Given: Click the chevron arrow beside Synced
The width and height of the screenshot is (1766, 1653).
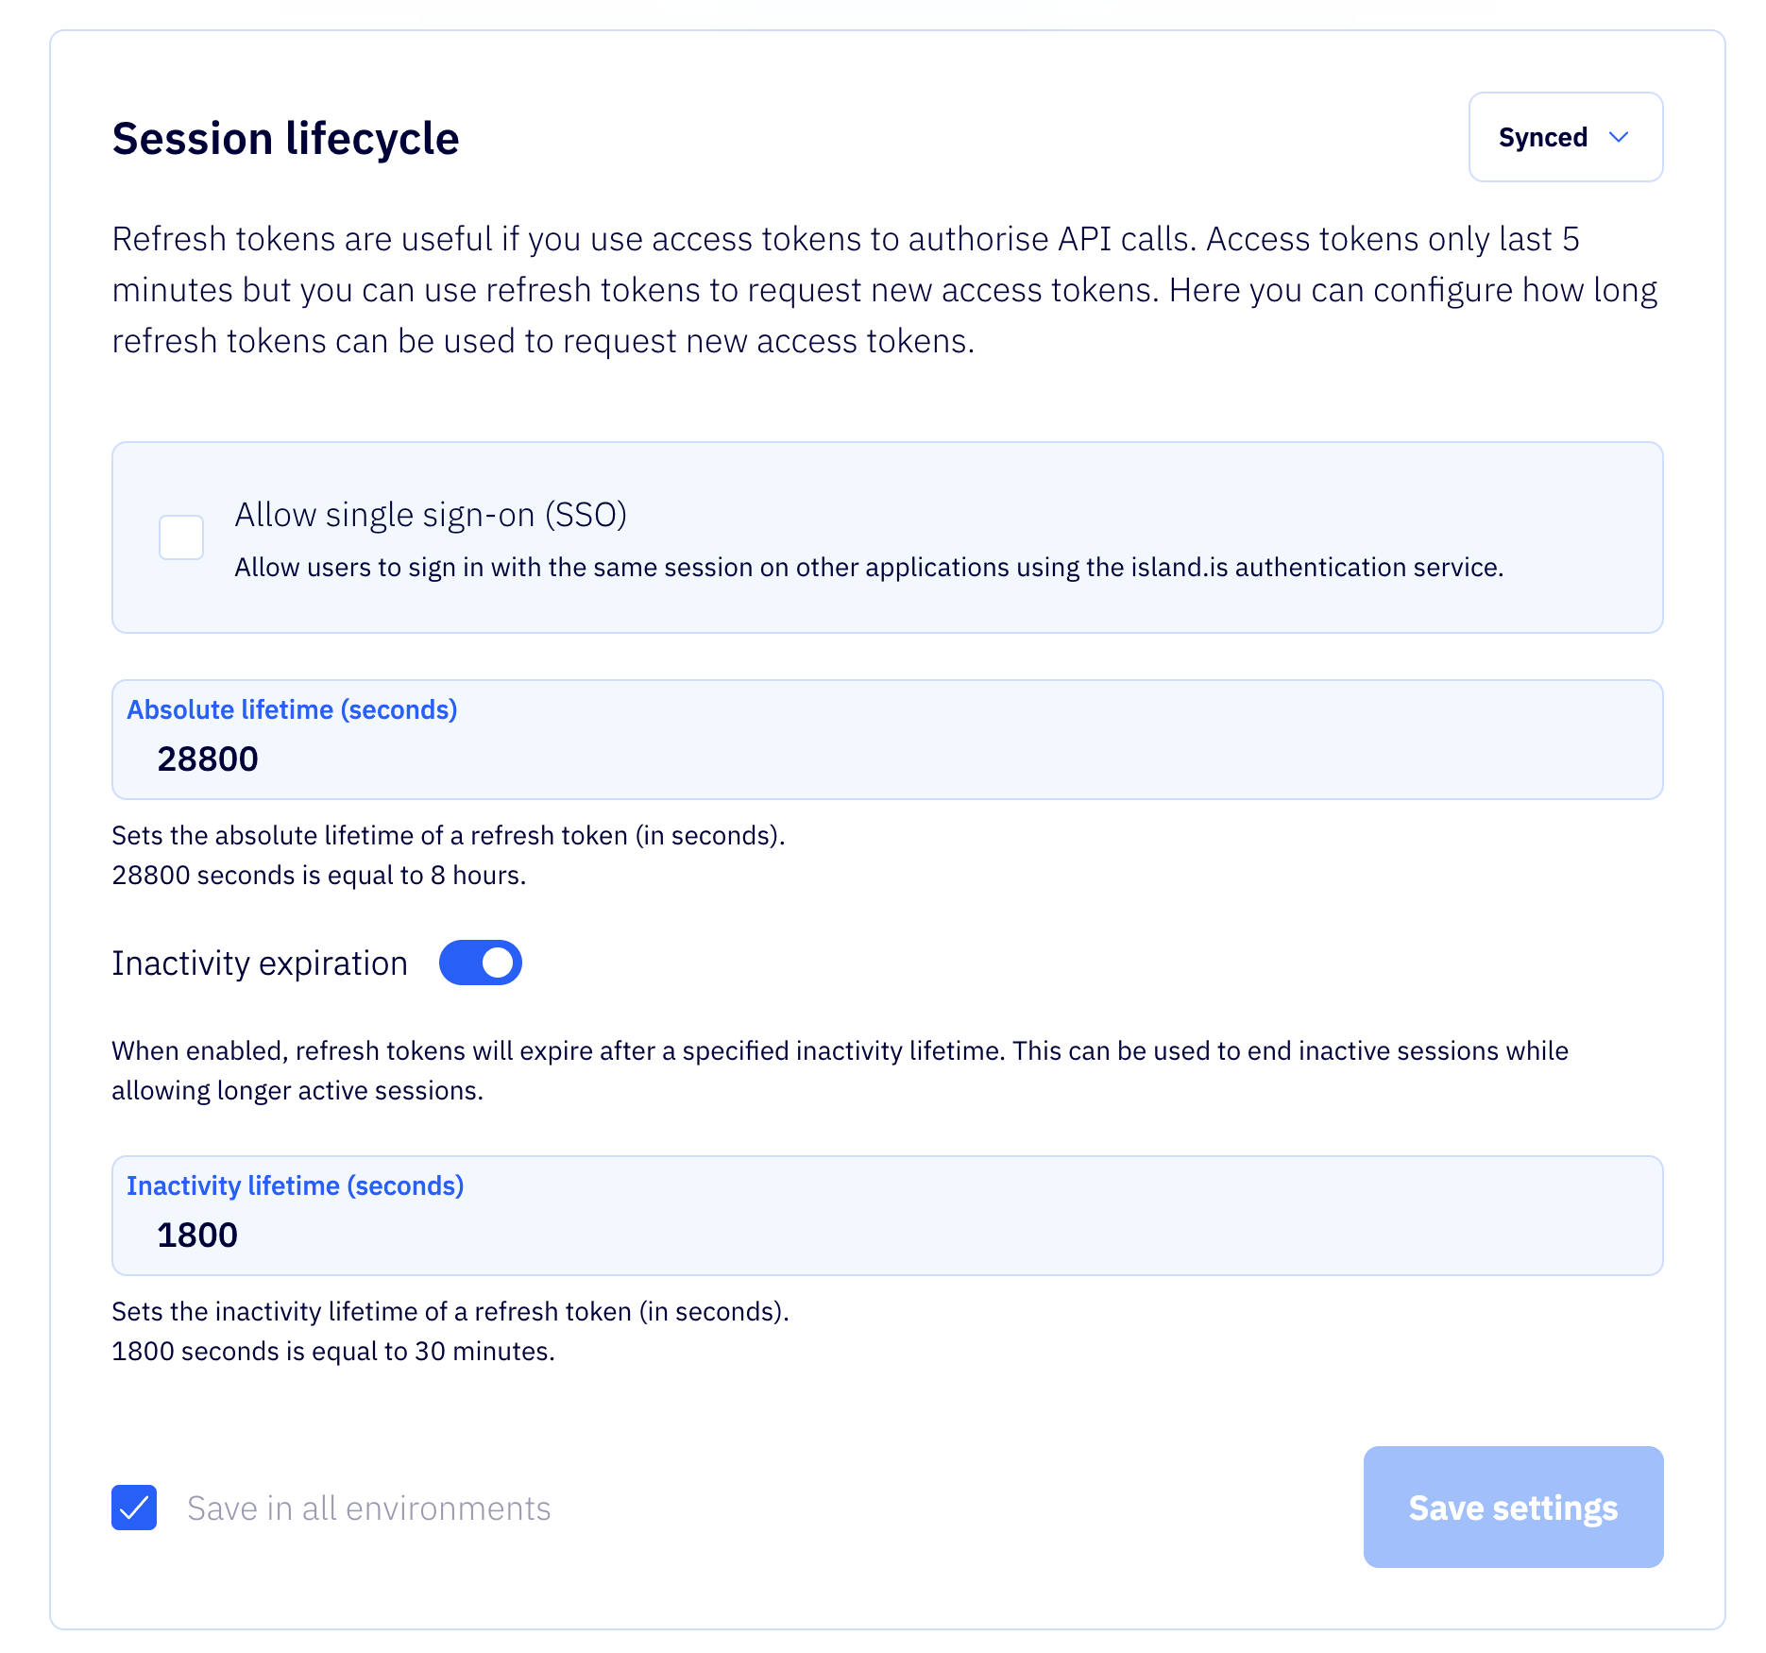Looking at the screenshot, I should (x=1619, y=138).
